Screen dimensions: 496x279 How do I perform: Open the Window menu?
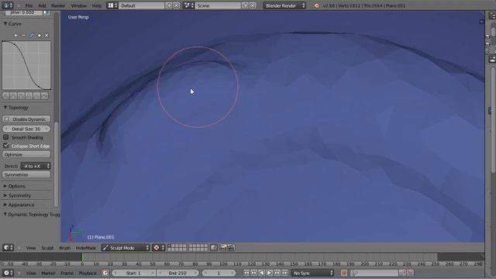pyautogui.click(x=79, y=5)
